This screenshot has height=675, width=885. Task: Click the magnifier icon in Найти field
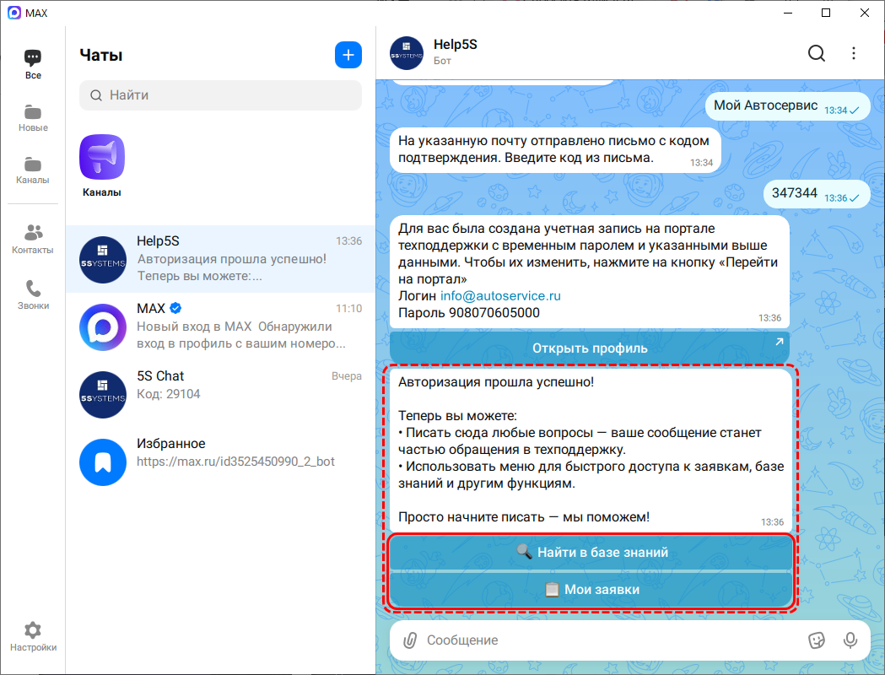click(96, 95)
